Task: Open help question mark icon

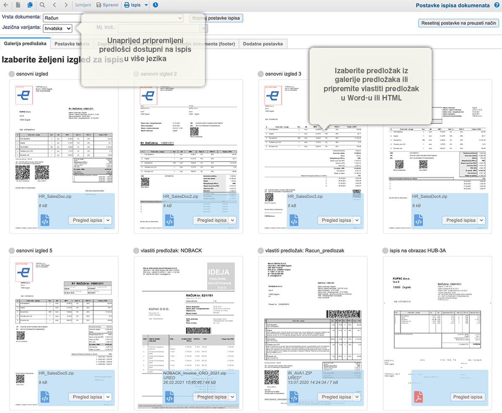Action: [x=497, y=5]
